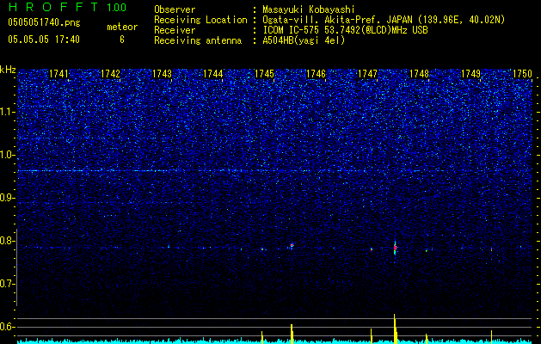Screen dimensions: 541x344
Task: Click the kHz axis unit label
Action: (x=8, y=70)
